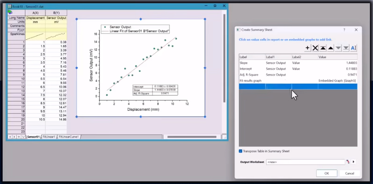Expand the Output Worksheet flyout arrow
The width and height of the screenshot is (373, 184).
point(353,162)
